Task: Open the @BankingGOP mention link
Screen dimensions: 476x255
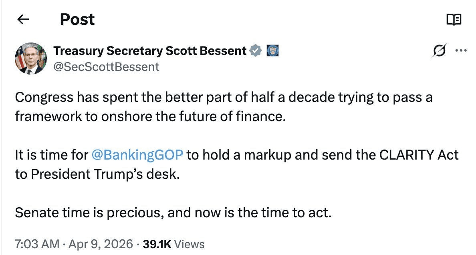Action: pyautogui.click(x=138, y=155)
